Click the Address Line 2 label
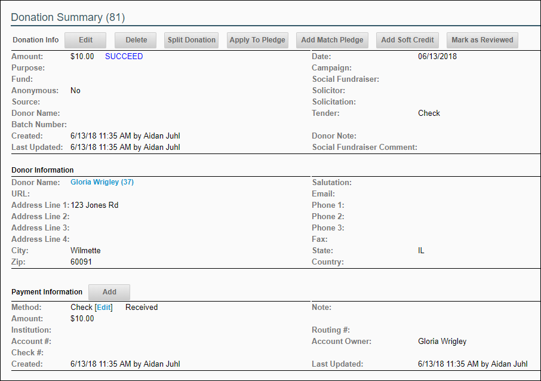The image size is (541, 381). click(41, 217)
